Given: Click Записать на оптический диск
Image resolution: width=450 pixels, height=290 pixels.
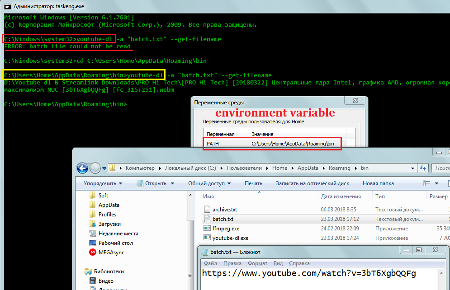Looking at the screenshot, I should point(313,183).
